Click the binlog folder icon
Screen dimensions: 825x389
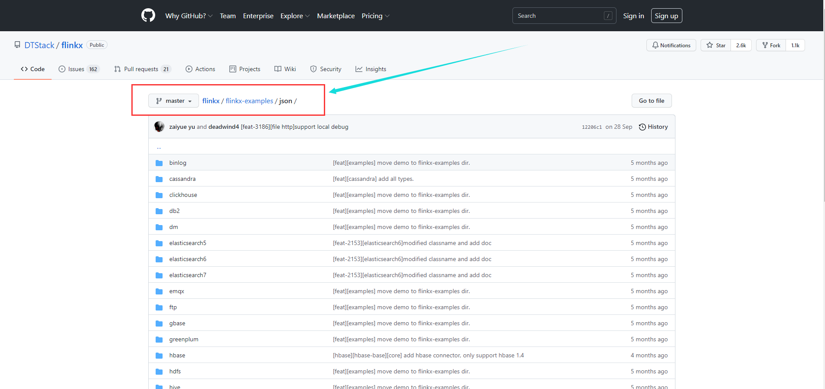coord(159,163)
